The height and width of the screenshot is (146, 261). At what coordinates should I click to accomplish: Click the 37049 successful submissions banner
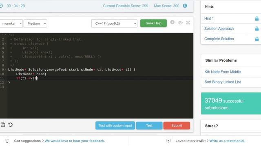pos(231,103)
